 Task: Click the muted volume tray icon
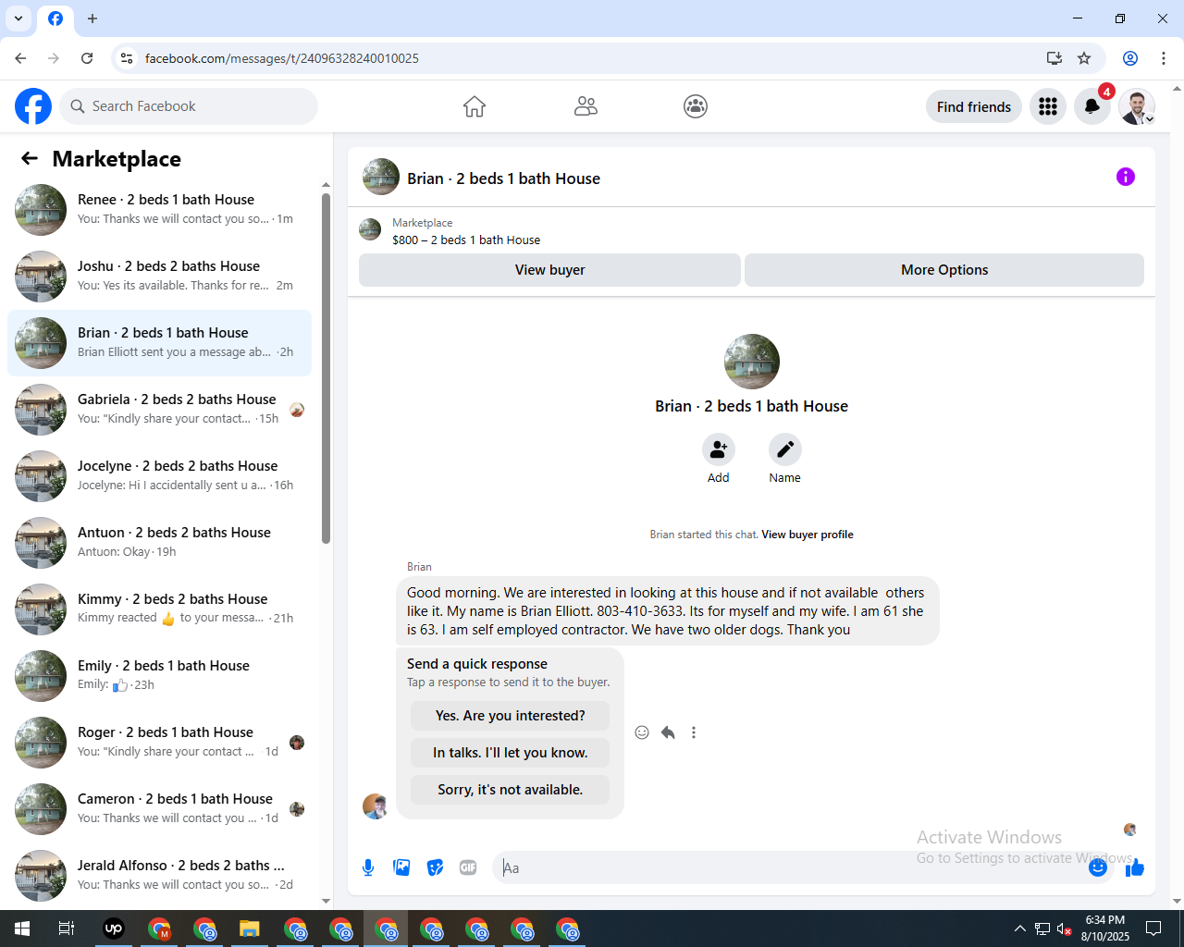(x=1064, y=929)
